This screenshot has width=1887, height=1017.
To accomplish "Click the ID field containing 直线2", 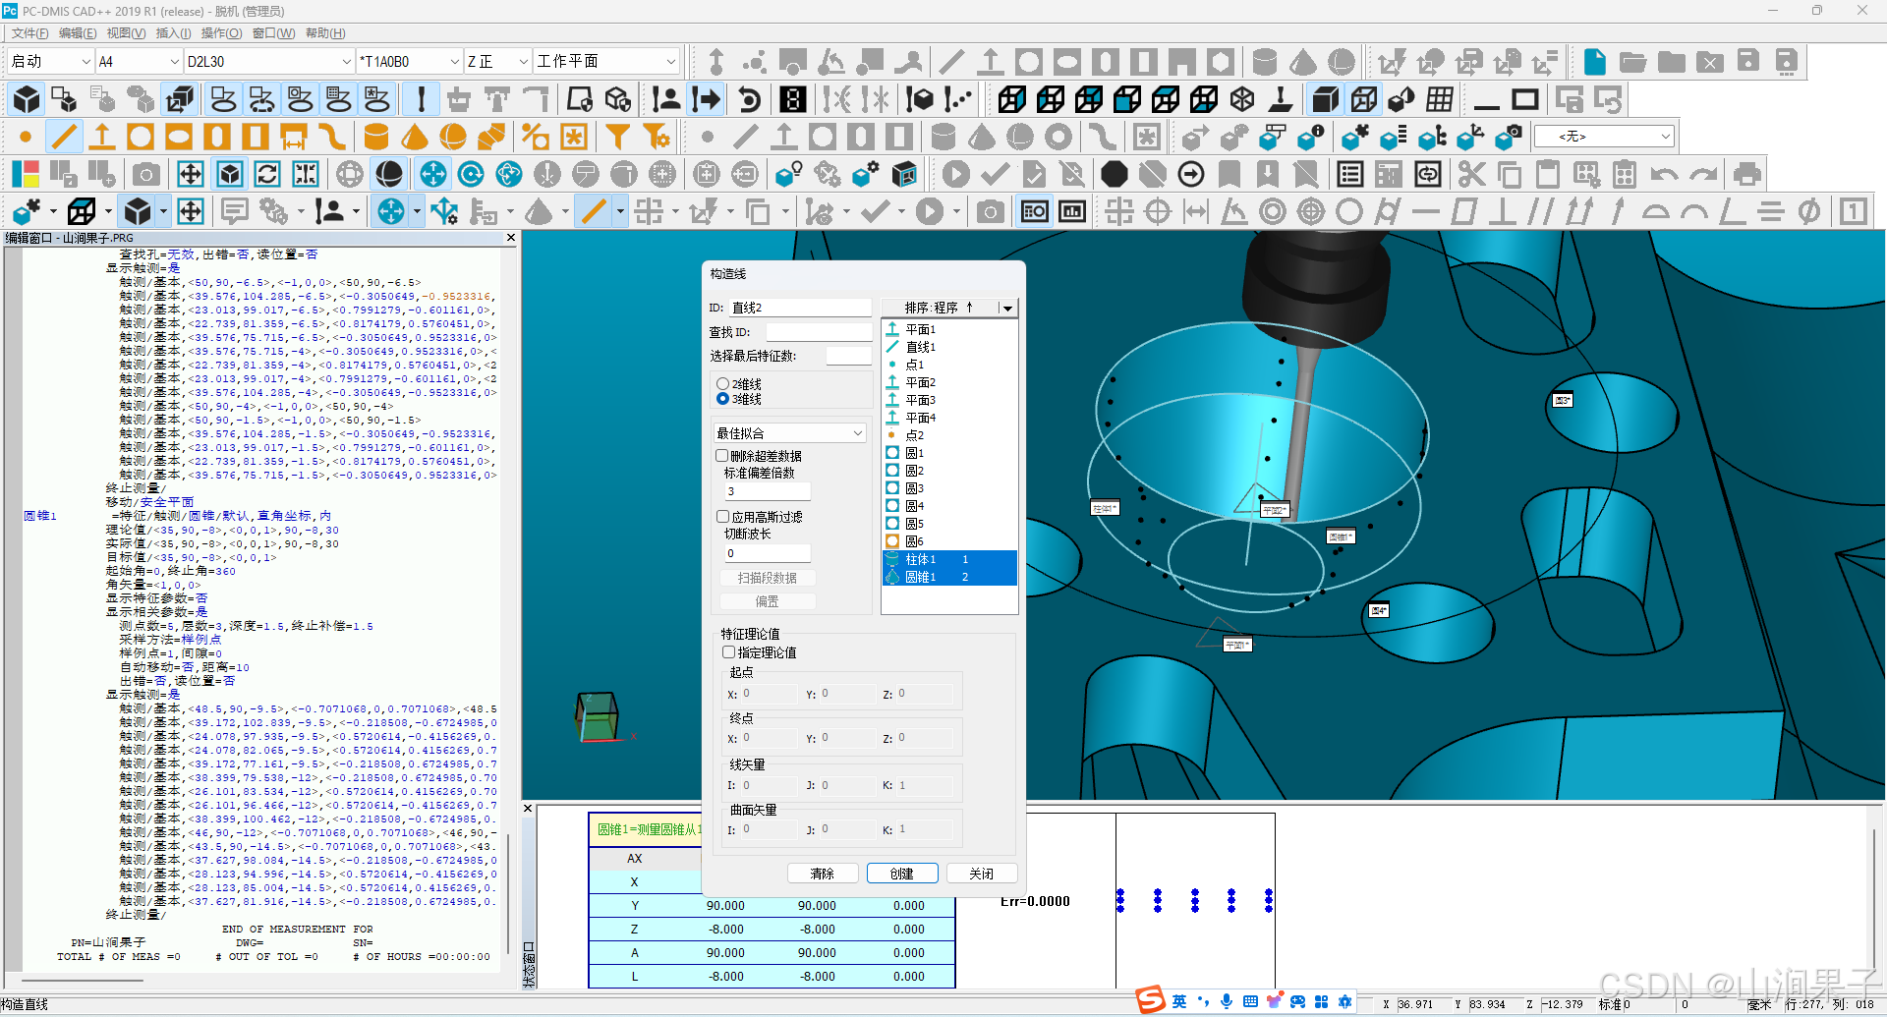I will [x=800, y=308].
